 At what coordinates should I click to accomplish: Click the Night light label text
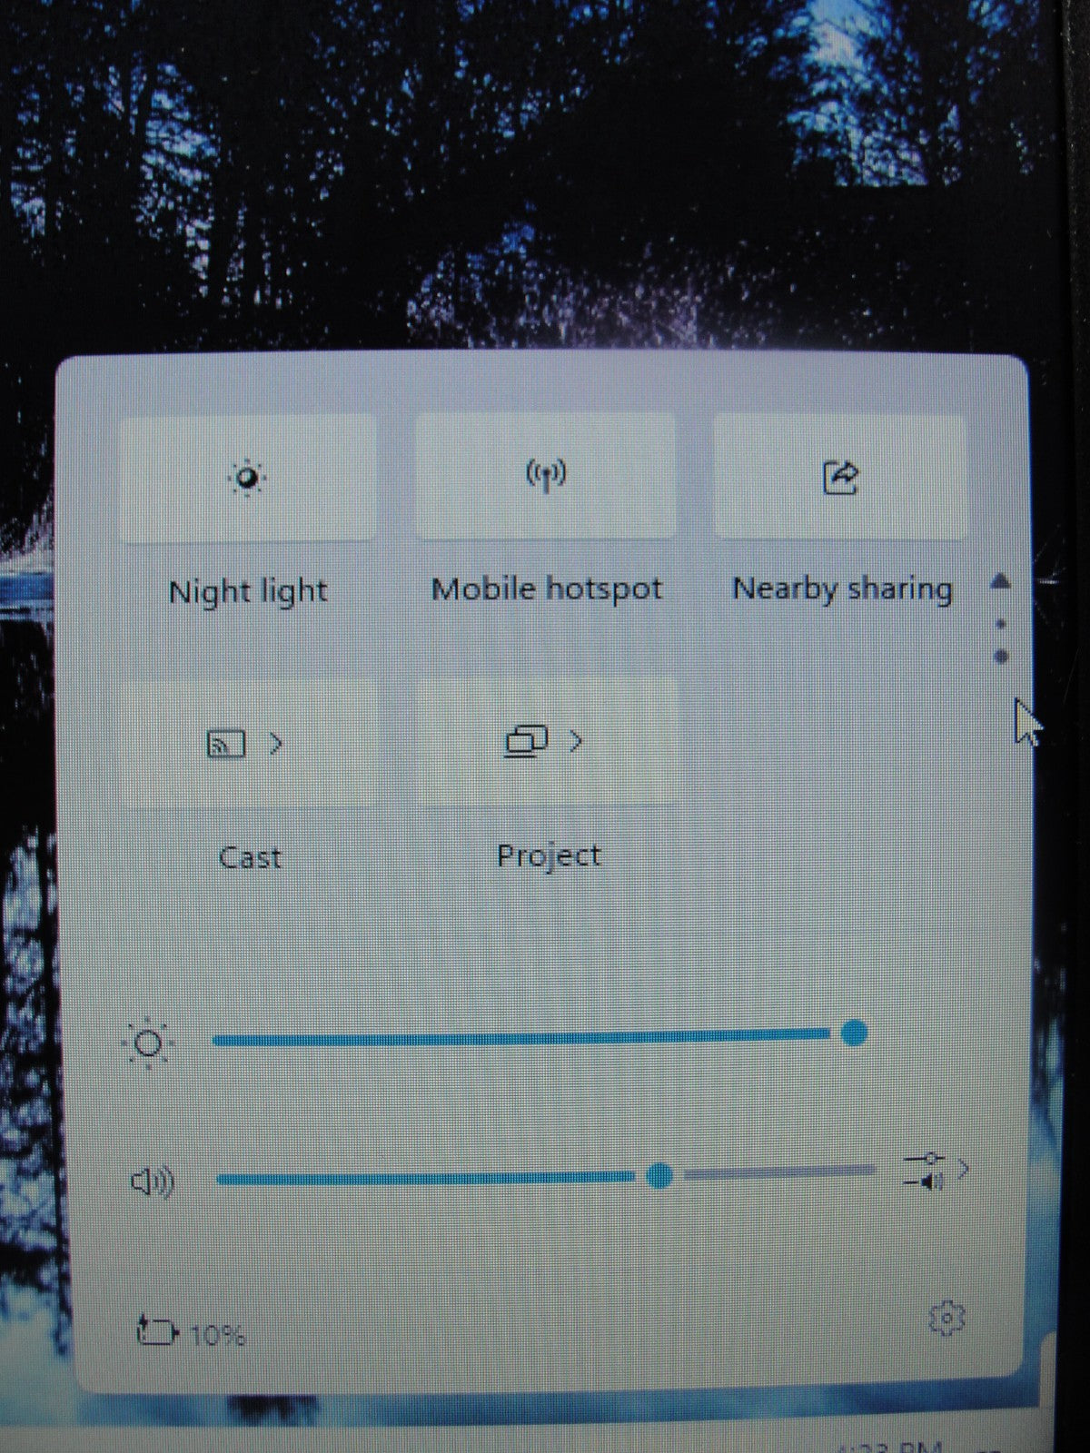point(247,592)
